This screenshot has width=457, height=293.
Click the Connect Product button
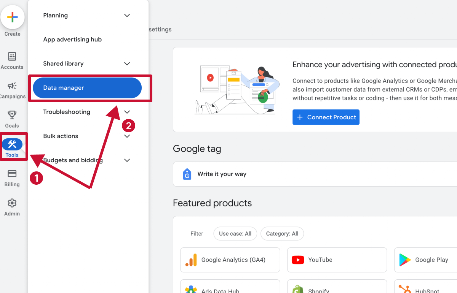point(326,117)
